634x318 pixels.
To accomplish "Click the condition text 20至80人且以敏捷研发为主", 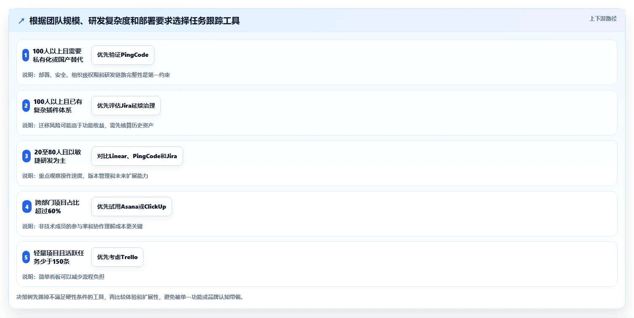I will [x=58, y=156].
